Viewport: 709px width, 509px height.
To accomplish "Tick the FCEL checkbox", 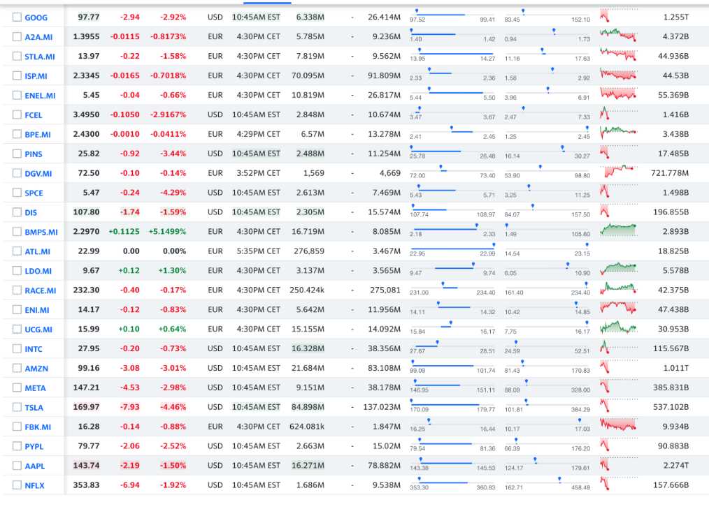I will [17, 115].
